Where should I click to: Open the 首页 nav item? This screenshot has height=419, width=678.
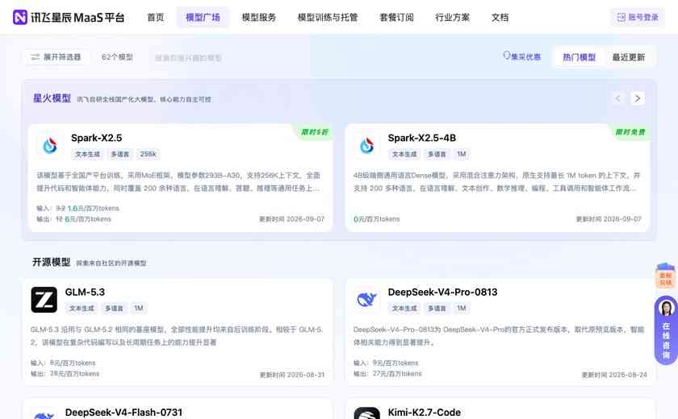tap(156, 17)
